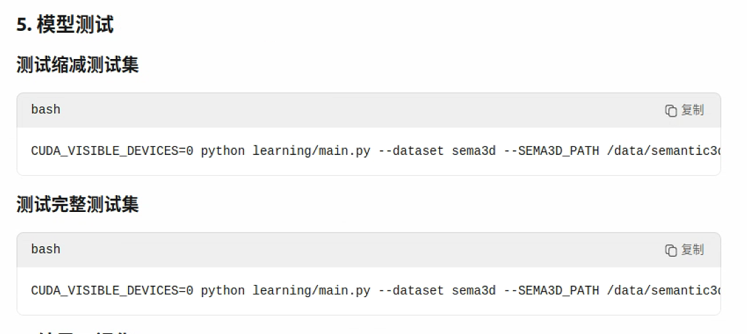Viewport: 747px width, 334px height.
Task: Click the copy icon in second bash block
Action: pyautogui.click(x=671, y=250)
